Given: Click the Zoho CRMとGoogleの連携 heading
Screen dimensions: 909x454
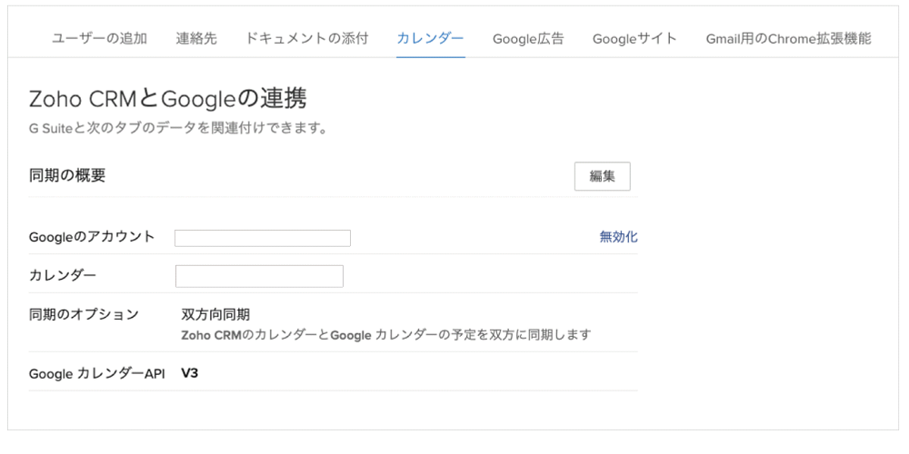Looking at the screenshot, I should 168,100.
